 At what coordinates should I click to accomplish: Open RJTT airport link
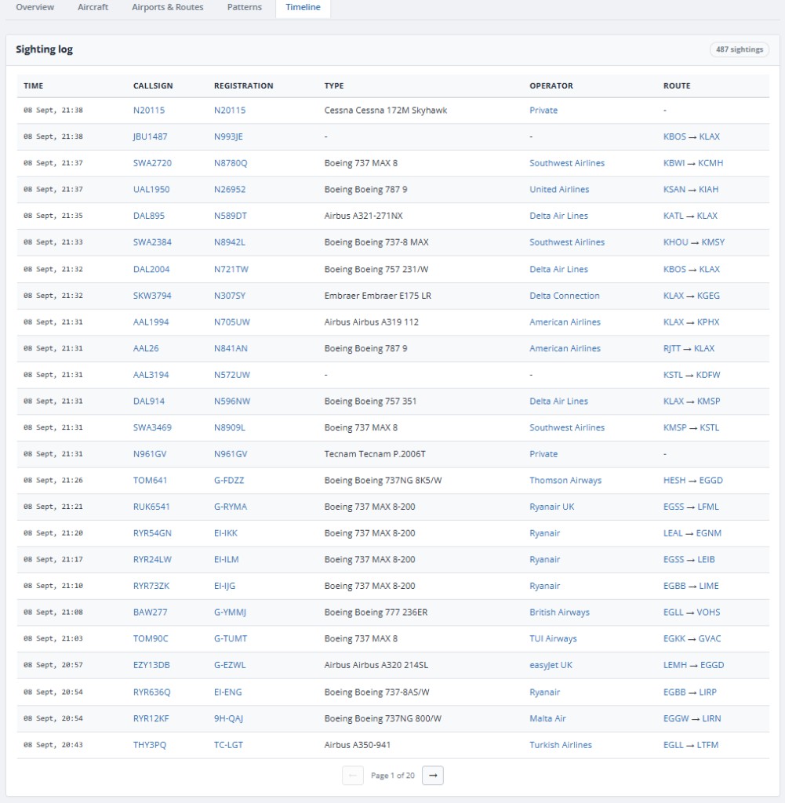tap(672, 348)
